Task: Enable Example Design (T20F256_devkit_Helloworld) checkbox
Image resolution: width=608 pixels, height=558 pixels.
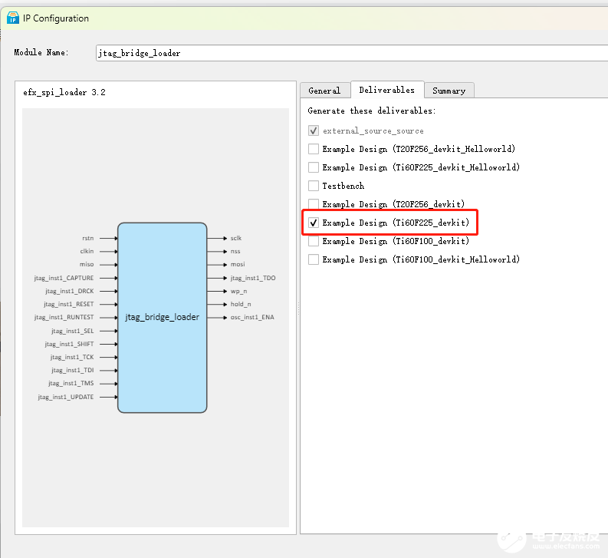Action: pos(314,149)
